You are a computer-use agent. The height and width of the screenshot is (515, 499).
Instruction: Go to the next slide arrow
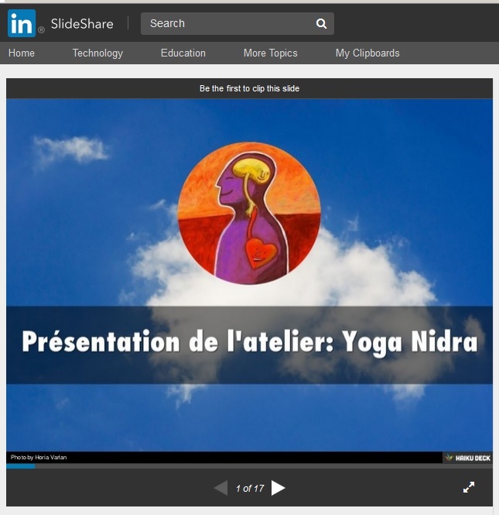(x=279, y=488)
